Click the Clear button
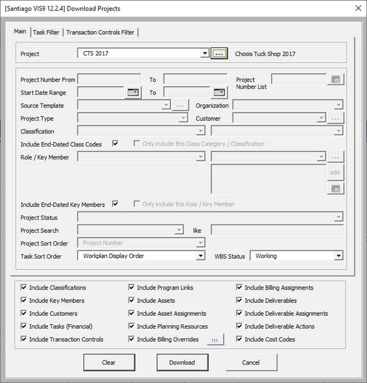 tap(109, 362)
